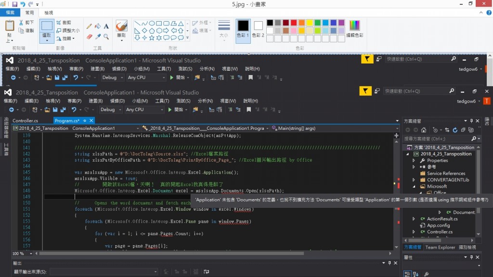Click the feedback flag icon in front Visual Studio
Viewport: 493px width, 277px height.
pyautogui.click(x=365, y=91)
